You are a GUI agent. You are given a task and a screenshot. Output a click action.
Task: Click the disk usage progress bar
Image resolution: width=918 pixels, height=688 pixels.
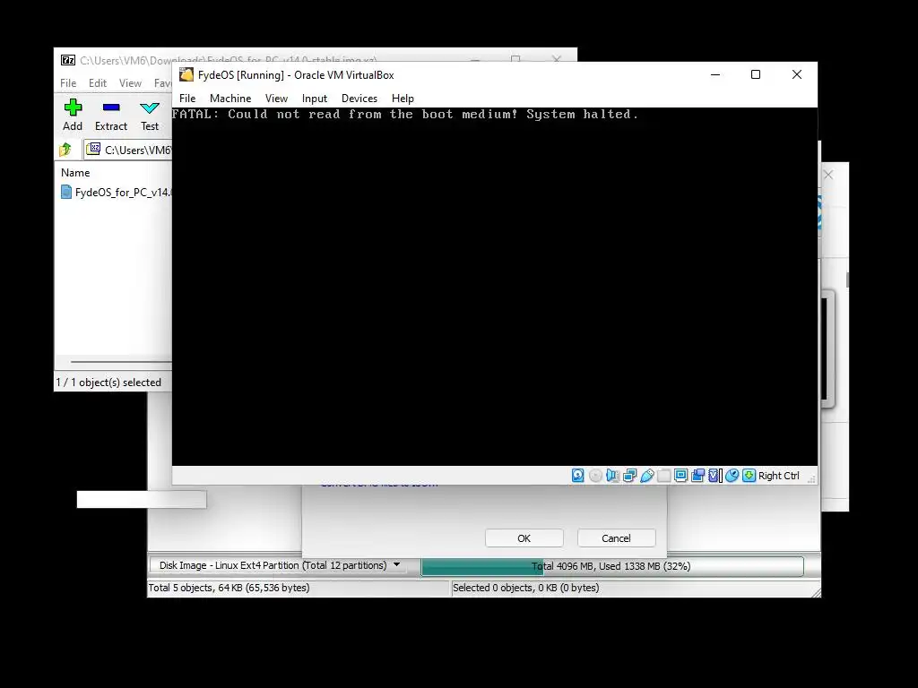[x=611, y=566]
